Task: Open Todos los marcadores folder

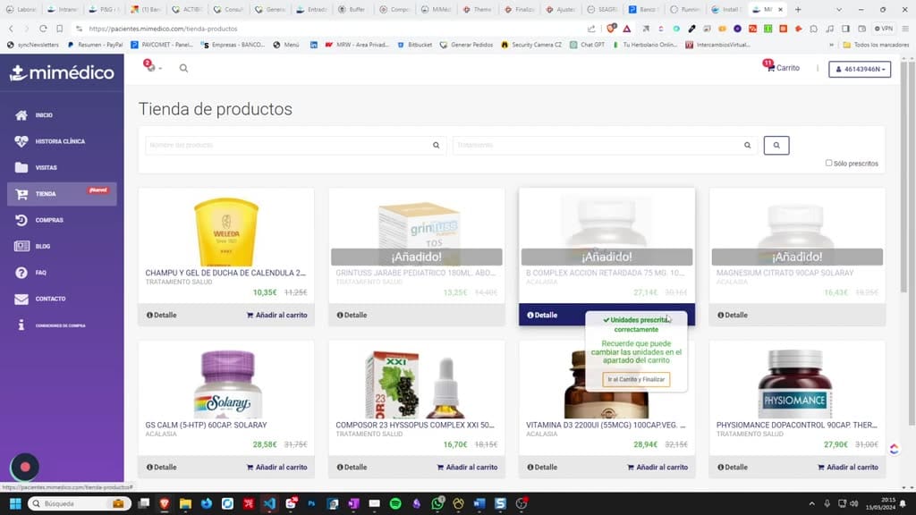Action: (x=876, y=45)
